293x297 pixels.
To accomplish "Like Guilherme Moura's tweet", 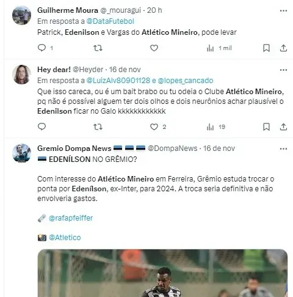I will [154, 48].
